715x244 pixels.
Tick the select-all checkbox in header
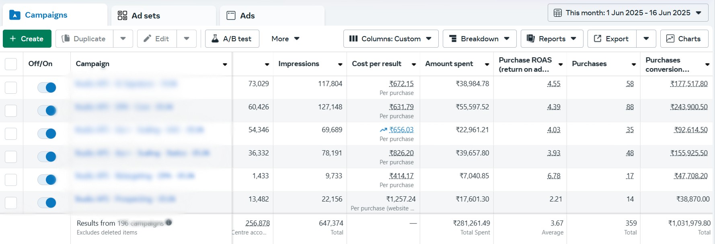pos(11,64)
